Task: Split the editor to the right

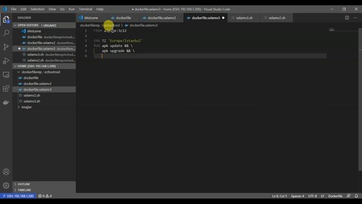Action: coord(347,18)
